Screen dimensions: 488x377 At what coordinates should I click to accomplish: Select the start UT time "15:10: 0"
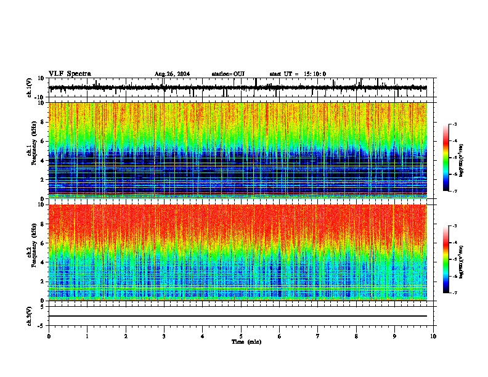pyautogui.click(x=315, y=74)
